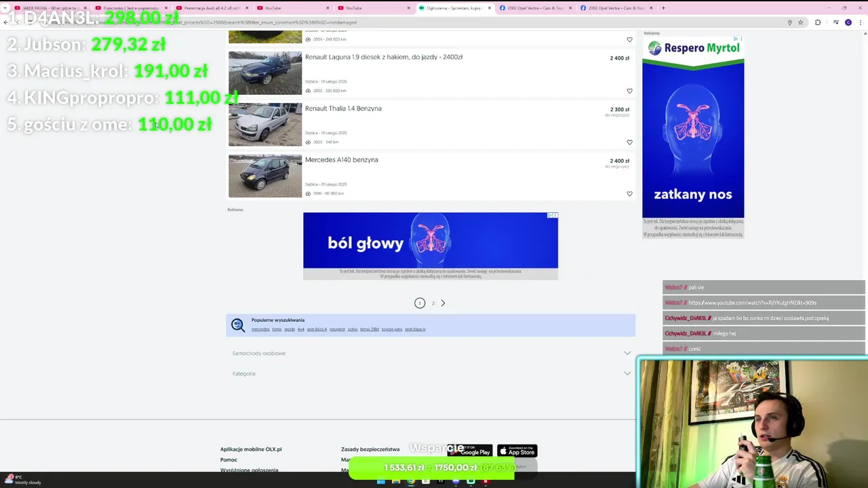This screenshot has width=868, height=488.
Task: Open the Pomoc footer link
Action: tap(229, 460)
